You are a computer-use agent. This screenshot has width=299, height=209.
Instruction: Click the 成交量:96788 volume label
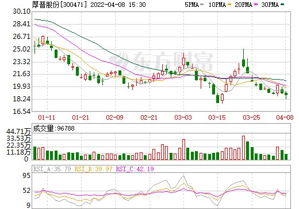pos(53,128)
